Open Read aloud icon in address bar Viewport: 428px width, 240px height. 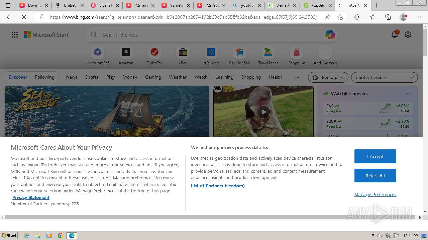click(328, 17)
